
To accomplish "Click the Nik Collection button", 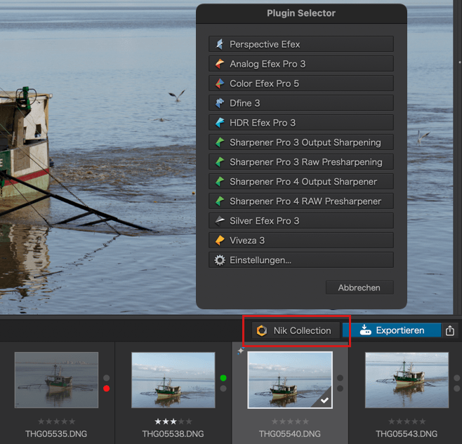I will click(x=296, y=330).
